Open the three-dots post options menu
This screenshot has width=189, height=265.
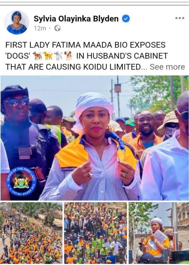[180, 18]
